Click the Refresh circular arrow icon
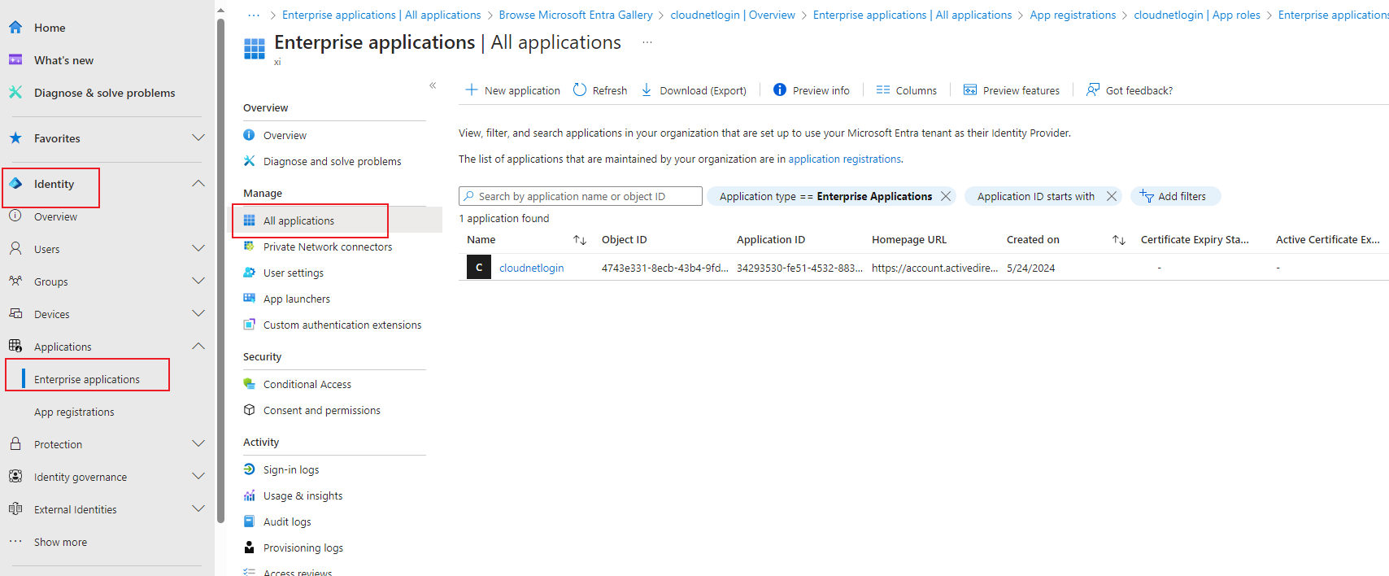The width and height of the screenshot is (1389, 576). tap(580, 90)
